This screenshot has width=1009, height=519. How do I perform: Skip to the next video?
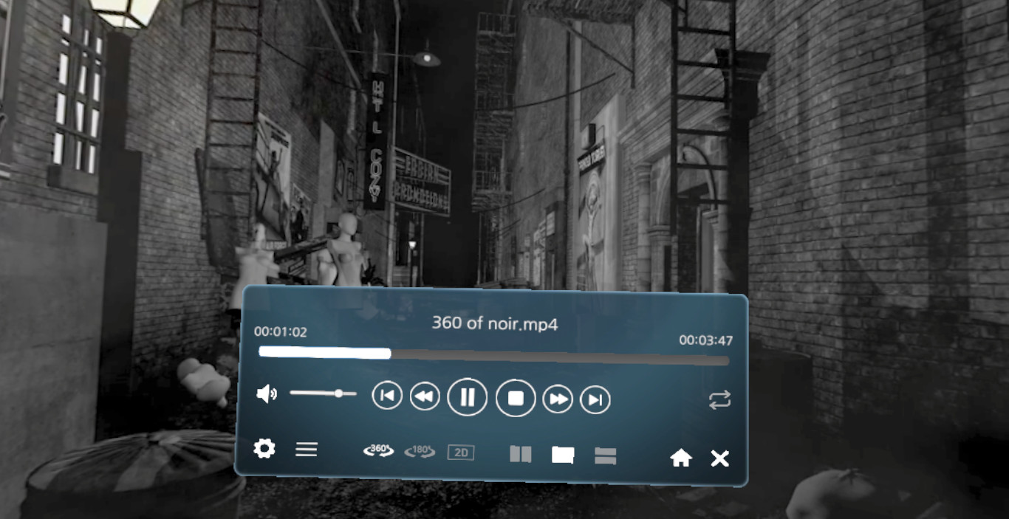click(595, 398)
